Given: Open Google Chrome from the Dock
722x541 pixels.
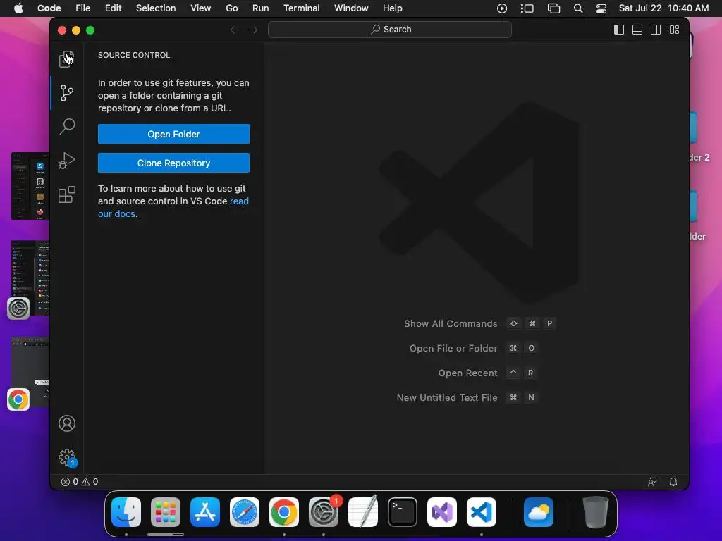Looking at the screenshot, I should [x=284, y=512].
